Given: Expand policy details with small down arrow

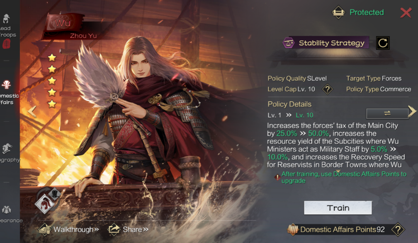Looking at the screenshot, I should pyautogui.click(x=338, y=171).
